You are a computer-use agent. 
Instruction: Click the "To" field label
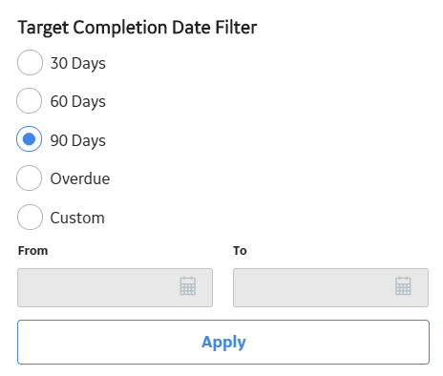[x=240, y=251]
